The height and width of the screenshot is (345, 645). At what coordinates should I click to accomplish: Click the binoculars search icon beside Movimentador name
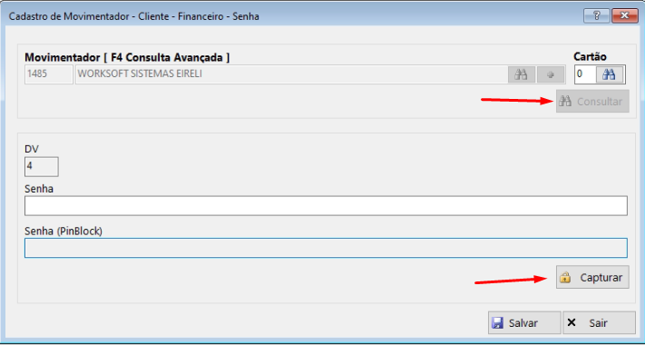click(x=522, y=75)
